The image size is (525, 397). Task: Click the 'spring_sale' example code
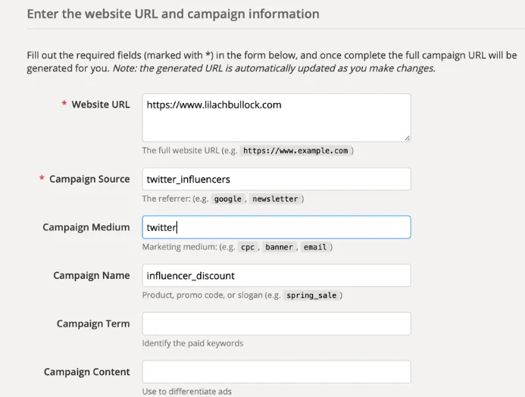[x=311, y=295]
